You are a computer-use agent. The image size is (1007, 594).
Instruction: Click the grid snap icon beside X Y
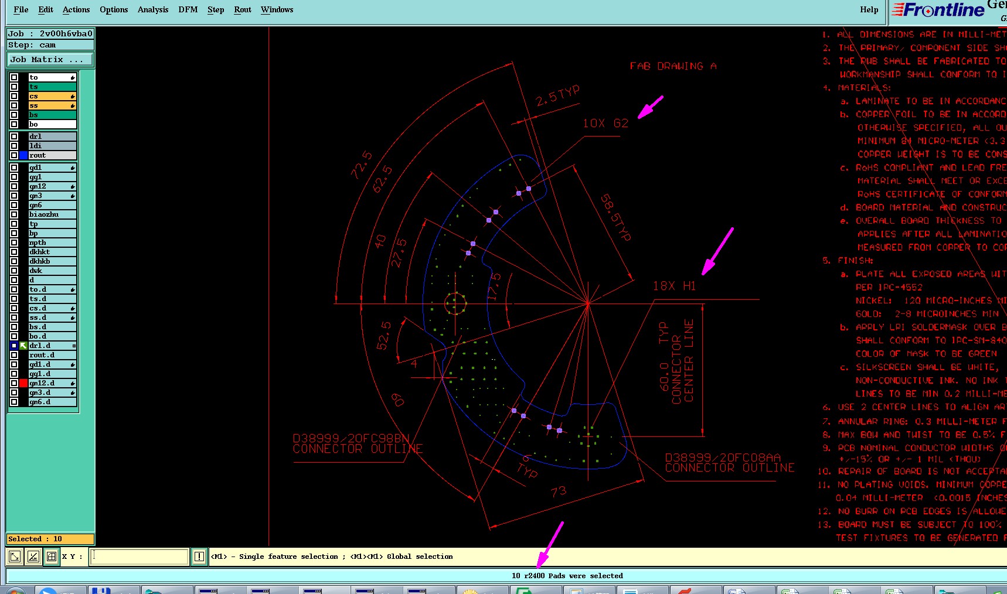click(52, 557)
